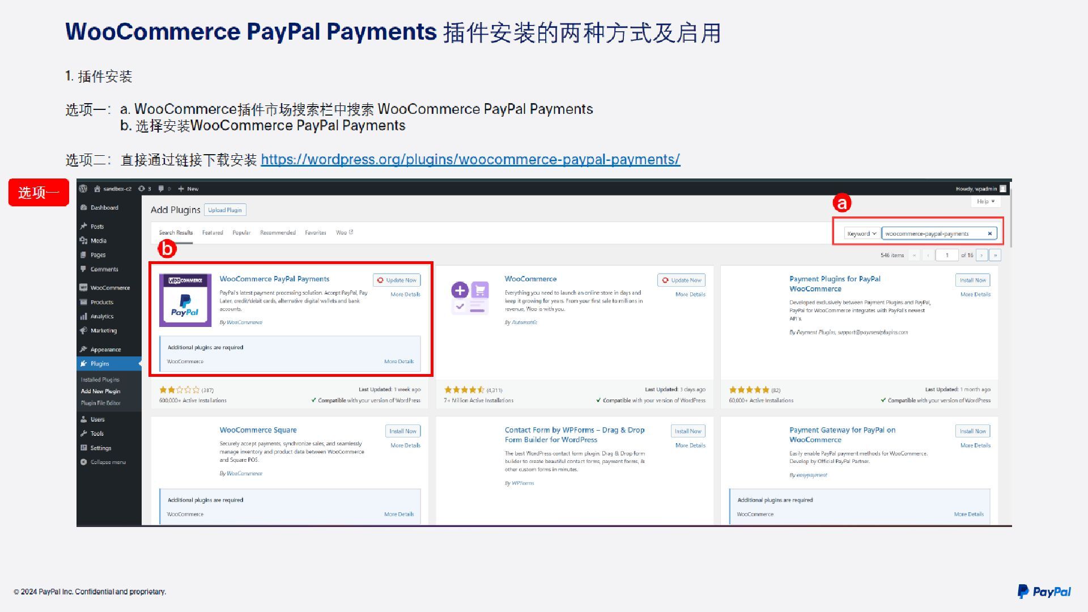Click the Analytics bar chart icon

84,316
